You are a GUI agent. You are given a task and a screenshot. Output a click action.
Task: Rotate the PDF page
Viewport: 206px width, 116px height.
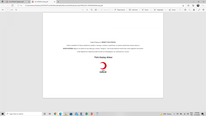click(91, 10)
